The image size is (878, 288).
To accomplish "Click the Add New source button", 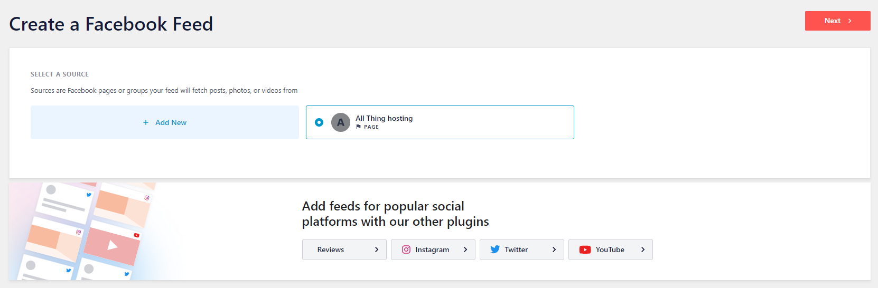I will 165,122.
